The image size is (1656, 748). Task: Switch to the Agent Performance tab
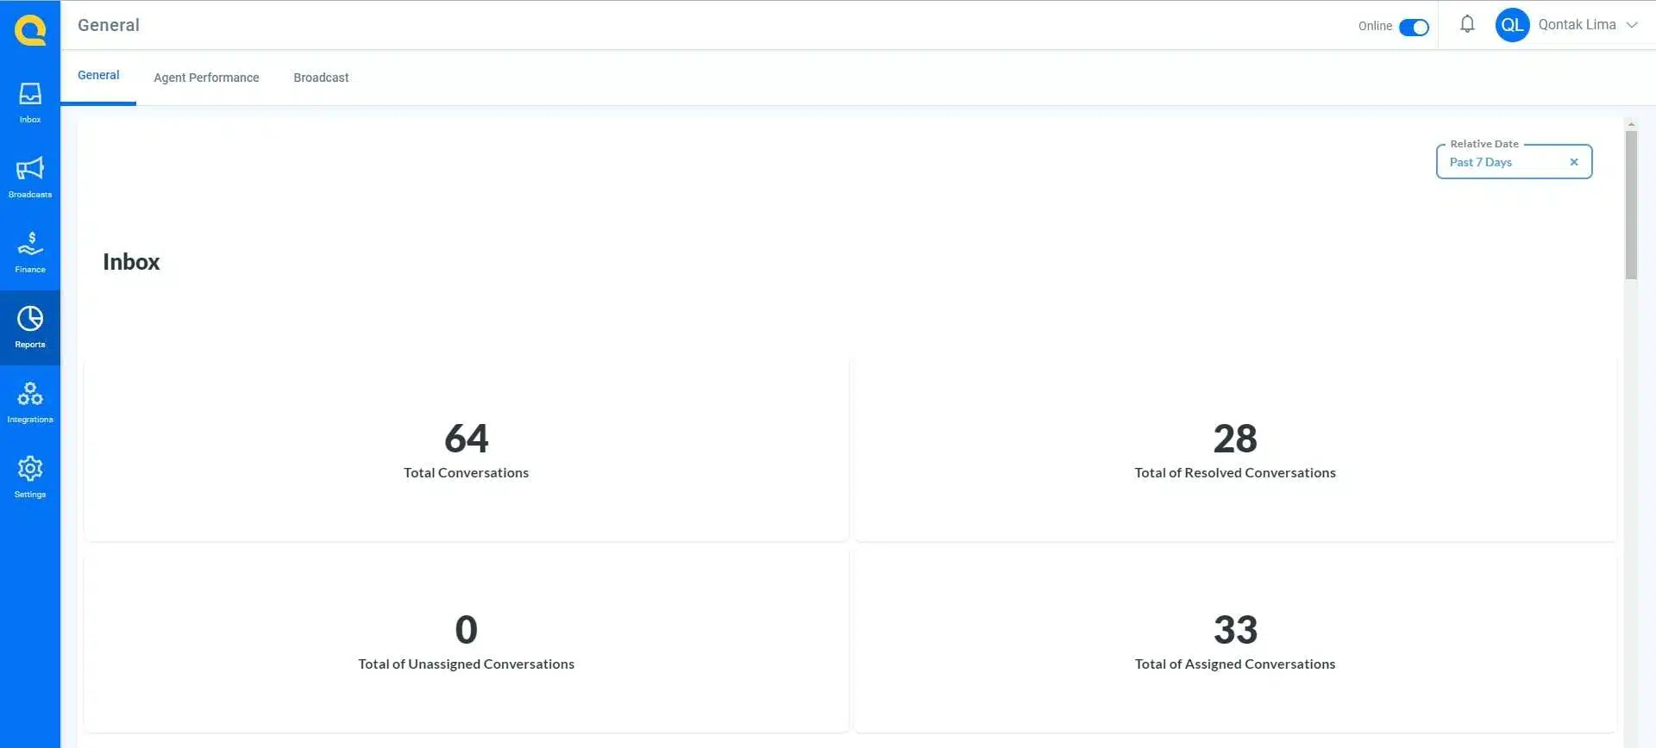tap(206, 78)
